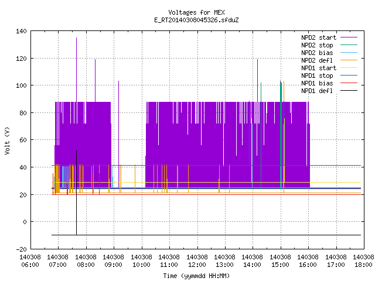Screen dimensions: 375x281
Task: Click the yellow NPD1 start legend line
Action: pyautogui.click(x=349, y=68)
